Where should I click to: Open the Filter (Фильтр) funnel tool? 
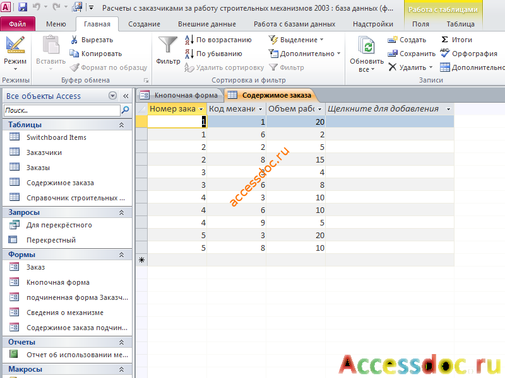pyautogui.click(x=168, y=50)
